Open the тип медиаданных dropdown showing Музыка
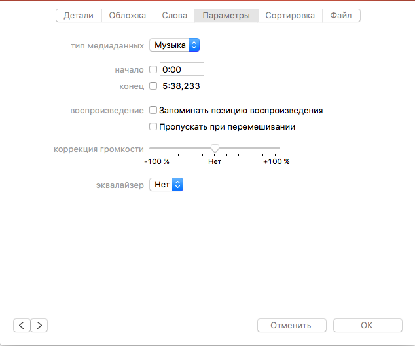The image size is (415, 346). [174, 45]
